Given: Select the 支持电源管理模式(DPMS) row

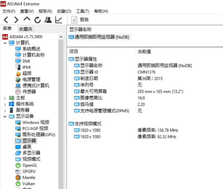Looking at the screenshot, I should 102,111.
